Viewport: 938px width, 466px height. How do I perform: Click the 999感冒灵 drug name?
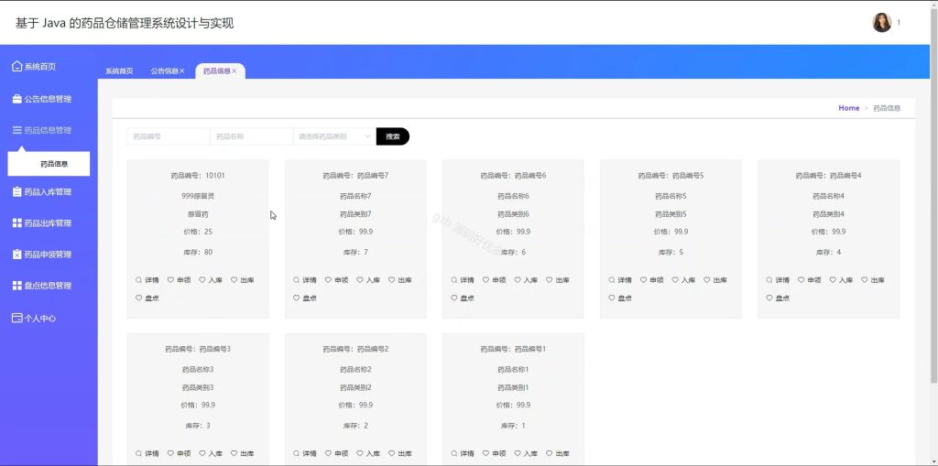coord(198,196)
